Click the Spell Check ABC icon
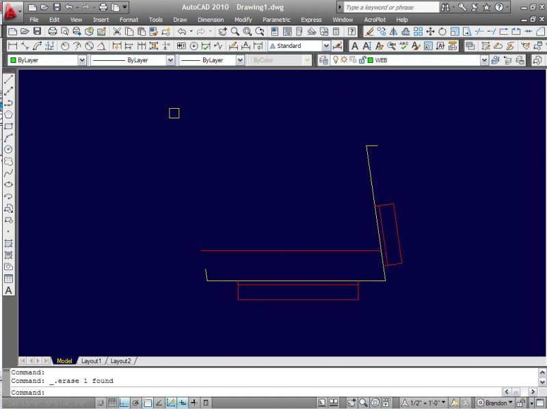Viewport: 547px width, 409px height. (403, 46)
